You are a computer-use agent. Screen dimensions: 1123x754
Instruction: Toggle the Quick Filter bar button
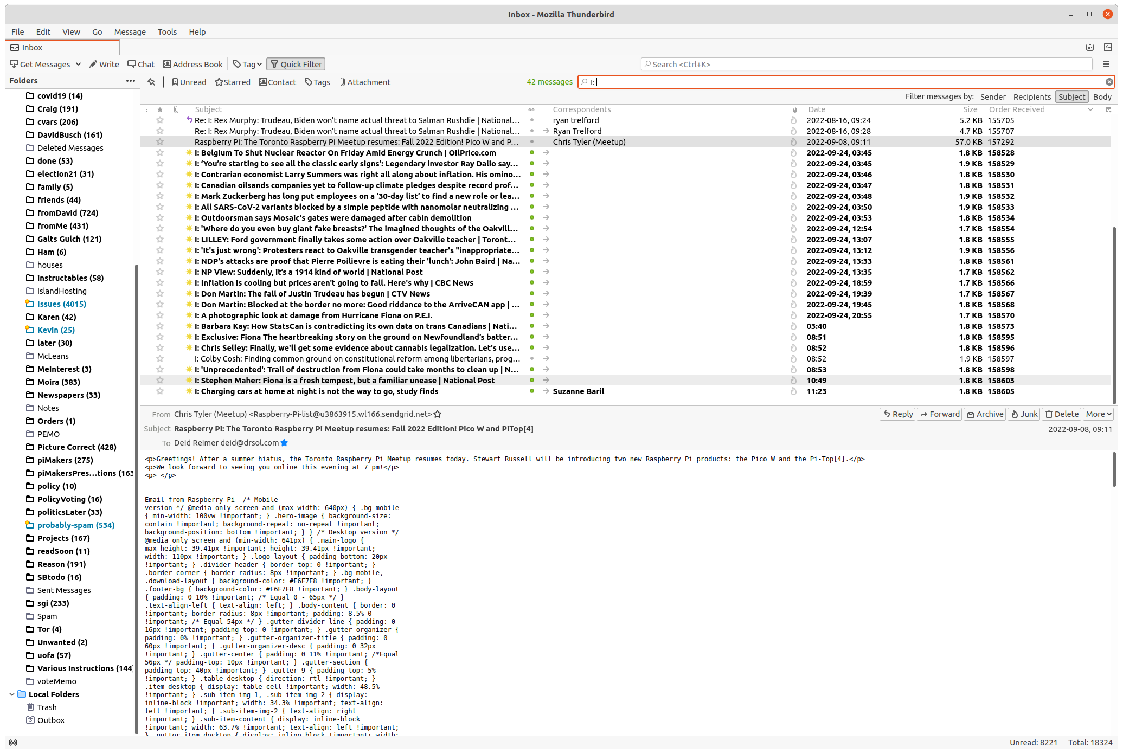point(296,64)
